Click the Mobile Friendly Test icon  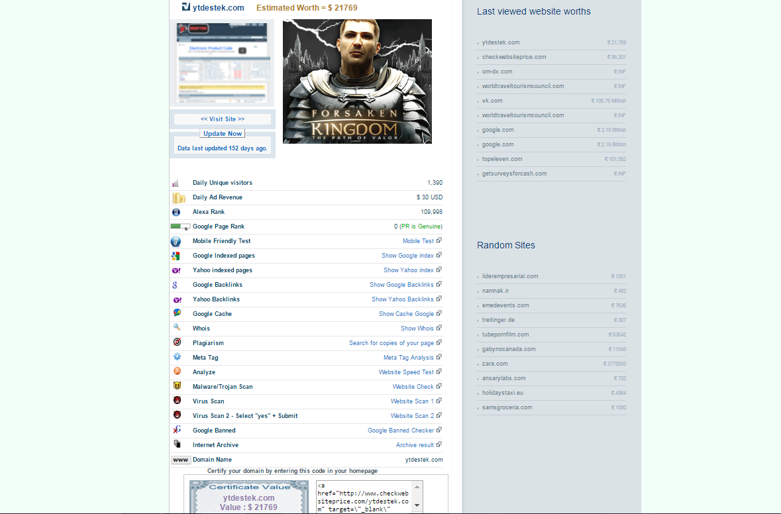click(176, 242)
